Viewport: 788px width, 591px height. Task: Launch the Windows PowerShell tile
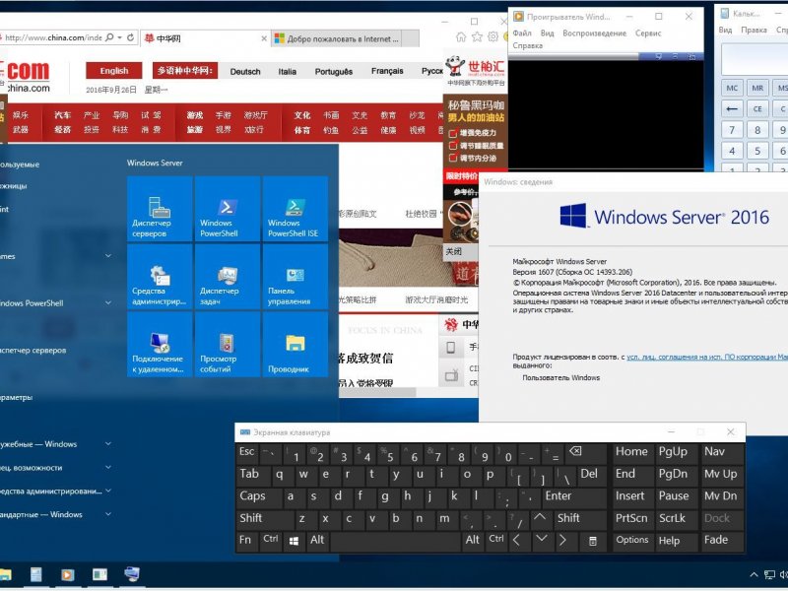coord(228,209)
